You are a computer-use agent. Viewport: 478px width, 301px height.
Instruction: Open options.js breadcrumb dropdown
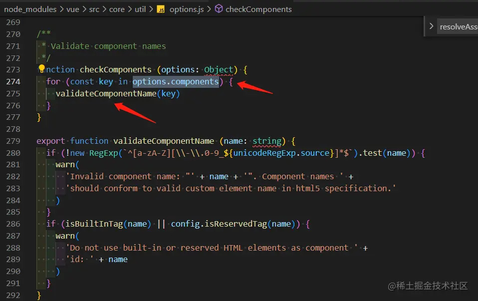coord(187,9)
